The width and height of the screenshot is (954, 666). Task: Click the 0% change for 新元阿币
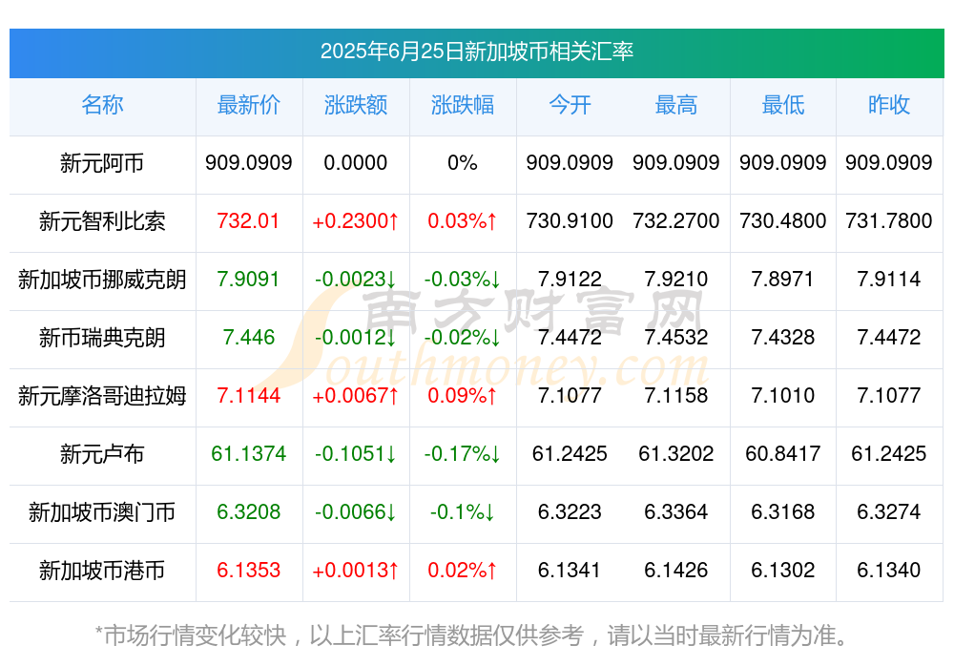[x=463, y=163]
